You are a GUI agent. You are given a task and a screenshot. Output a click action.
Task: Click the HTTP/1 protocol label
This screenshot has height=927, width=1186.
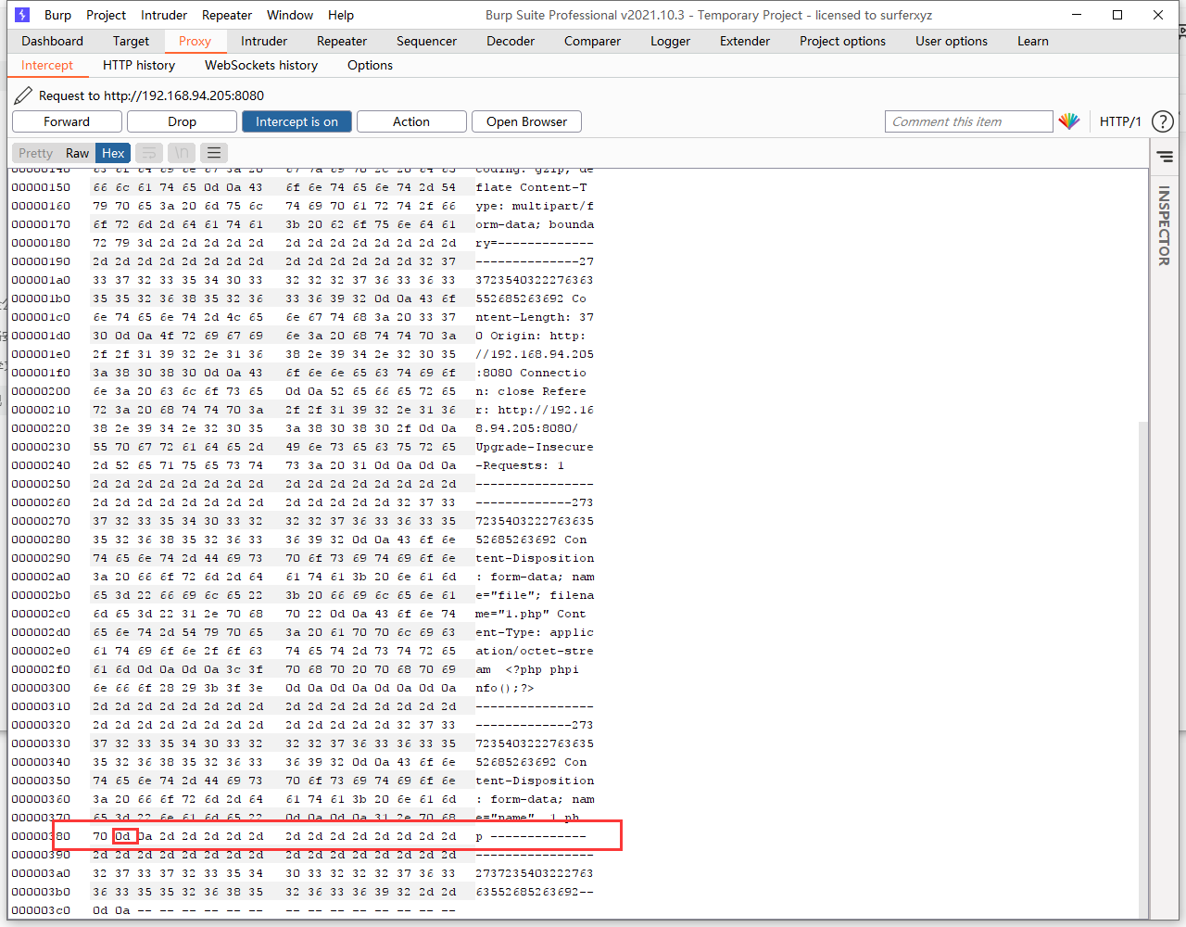1120,121
